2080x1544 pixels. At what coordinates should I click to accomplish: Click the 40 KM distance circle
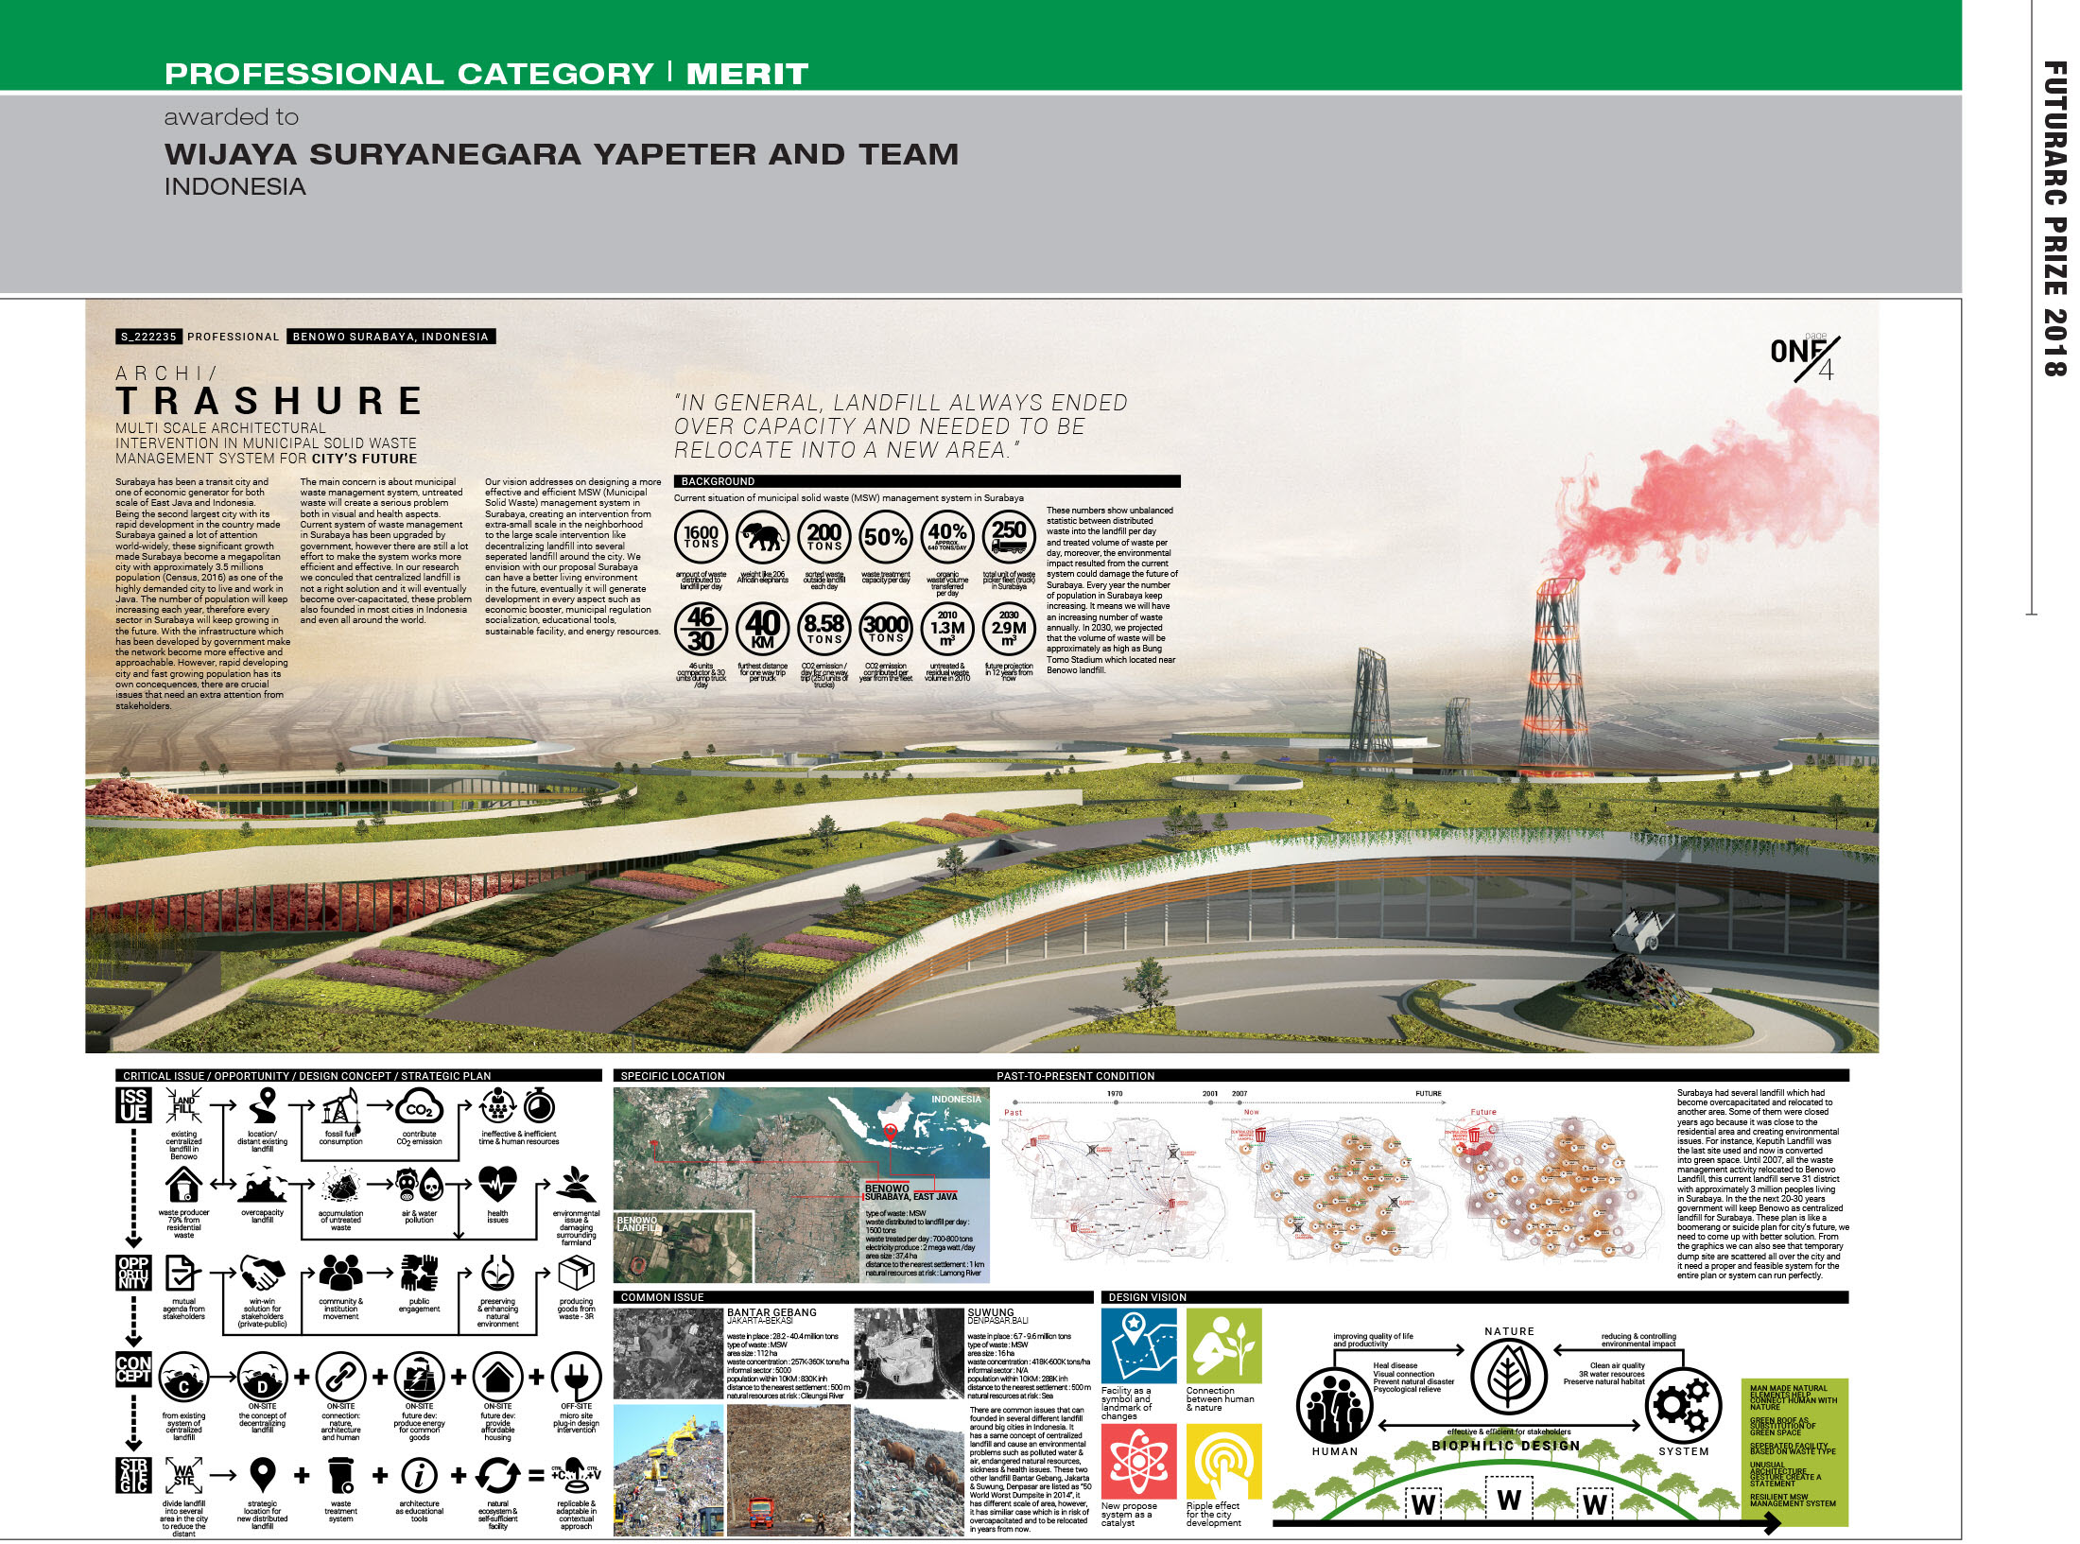tap(762, 629)
